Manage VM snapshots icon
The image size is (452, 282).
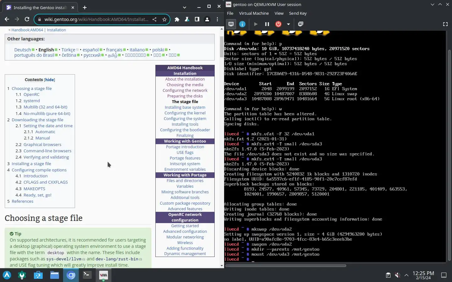pyautogui.click(x=300, y=24)
